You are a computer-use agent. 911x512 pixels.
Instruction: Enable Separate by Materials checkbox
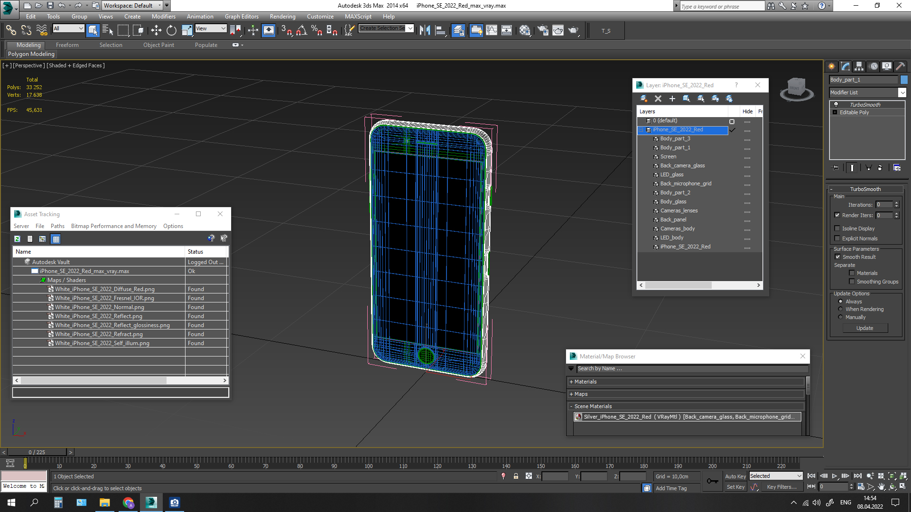[x=852, y=273]
